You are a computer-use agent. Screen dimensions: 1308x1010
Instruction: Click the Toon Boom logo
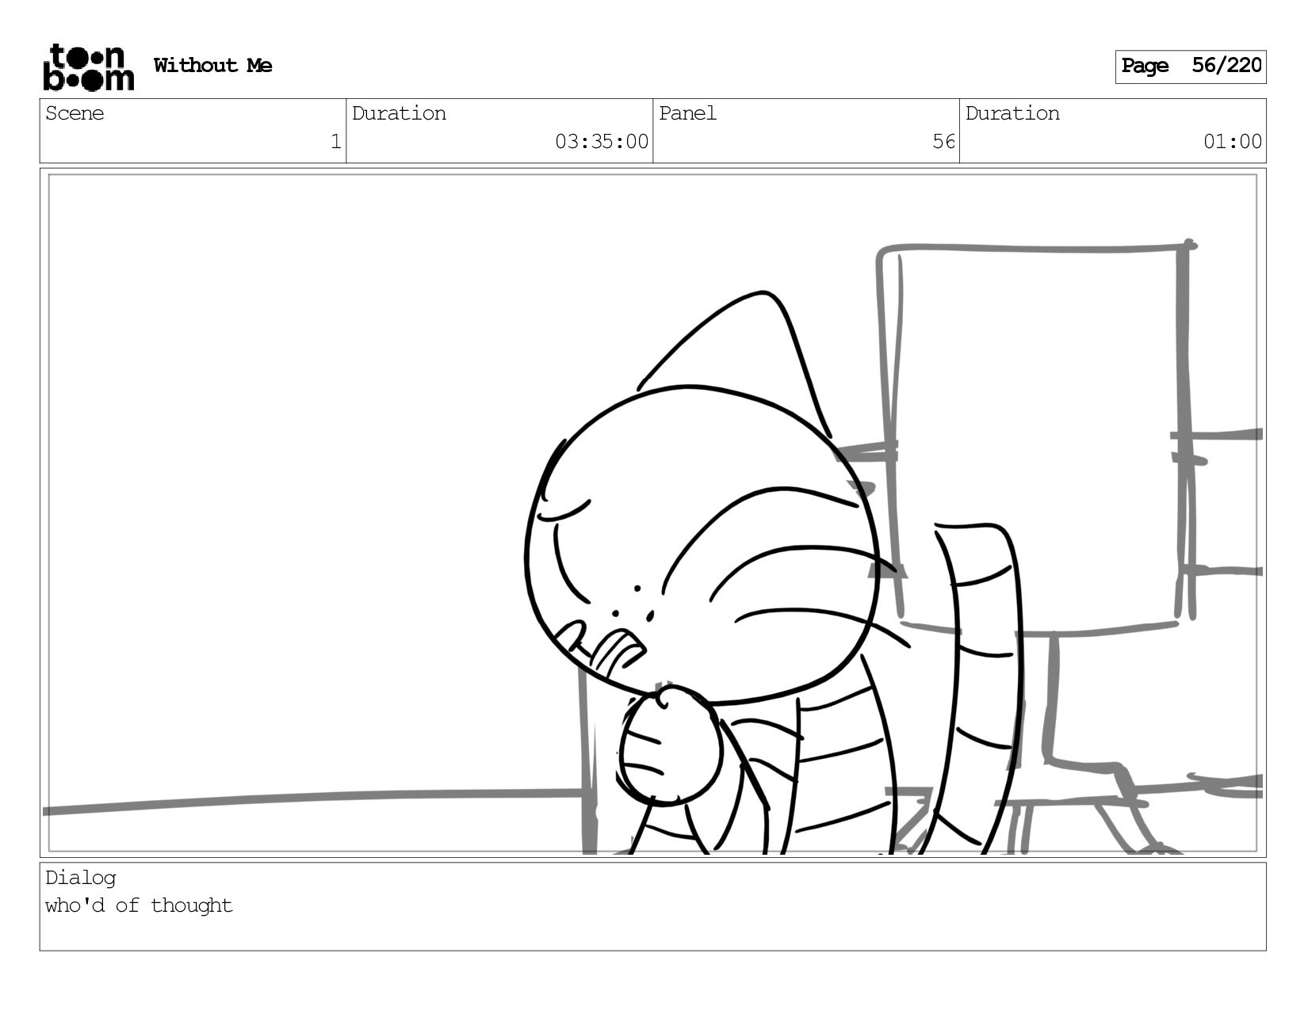(88, 67)
